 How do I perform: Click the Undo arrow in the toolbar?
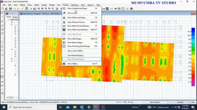tap(15, 9)
